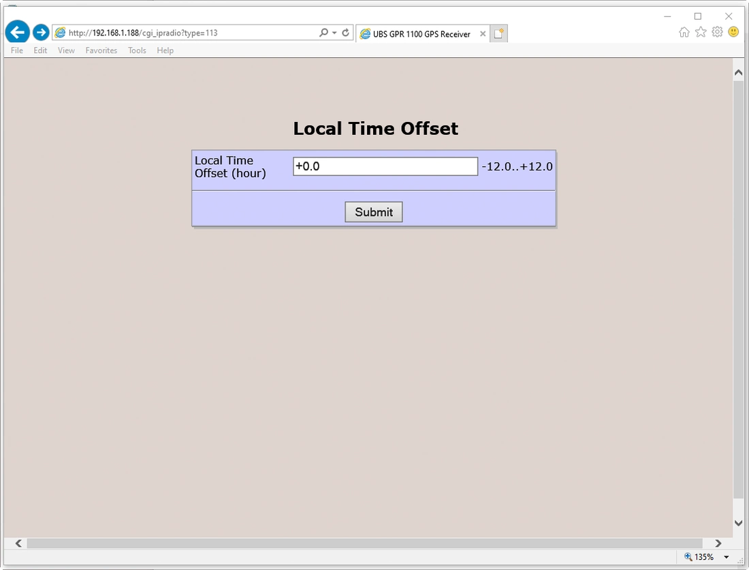The image size is (749, 570).
Task: Click the Local Time Offset (hour) label
Action: tap(230, 167)
